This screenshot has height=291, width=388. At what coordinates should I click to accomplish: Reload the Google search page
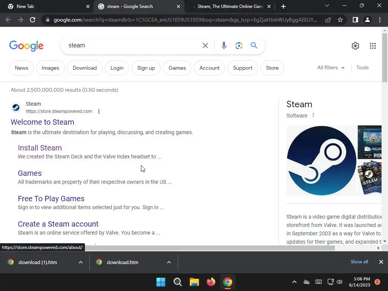coord(33,20)
